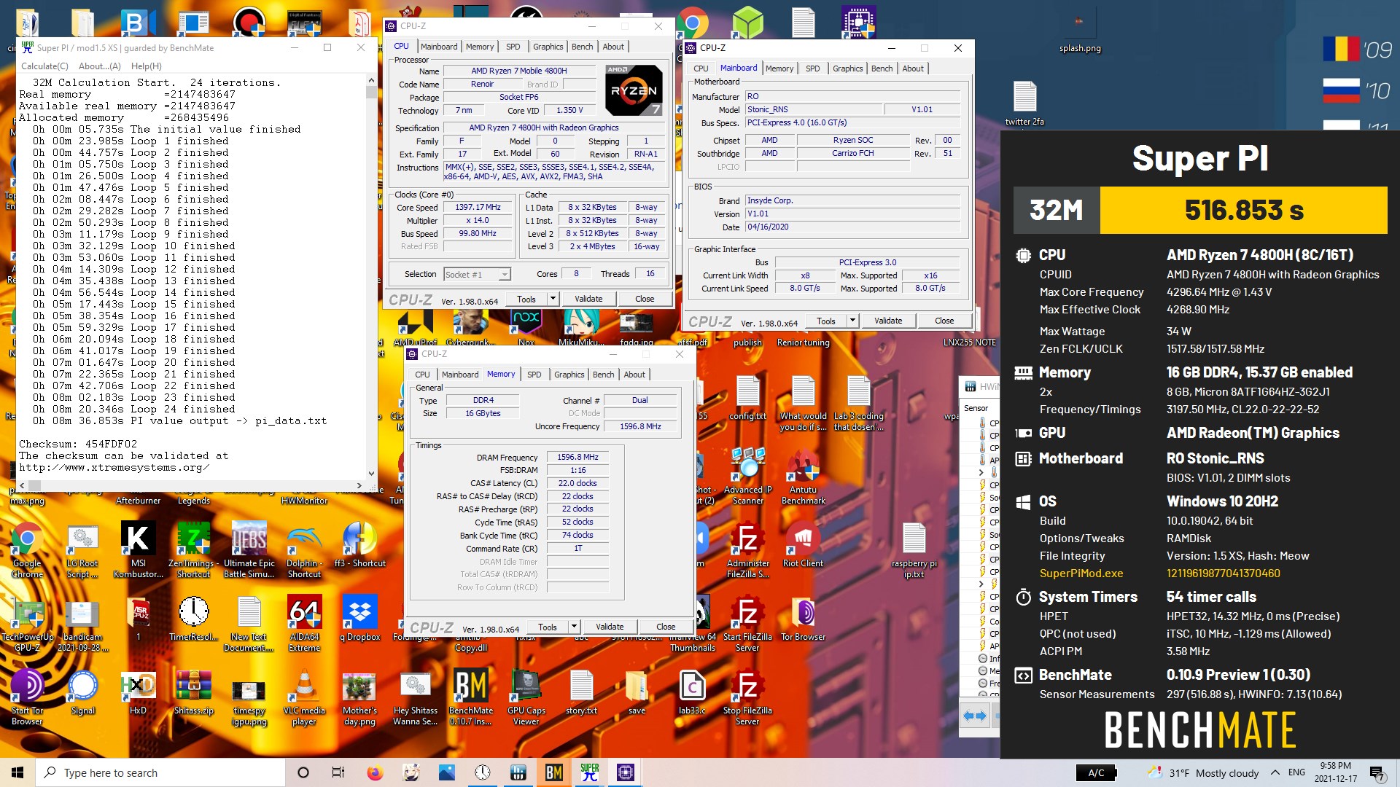Click ENG language indicator in tray
Screen dimensions: 1400x787
(x=1296, y=772)
